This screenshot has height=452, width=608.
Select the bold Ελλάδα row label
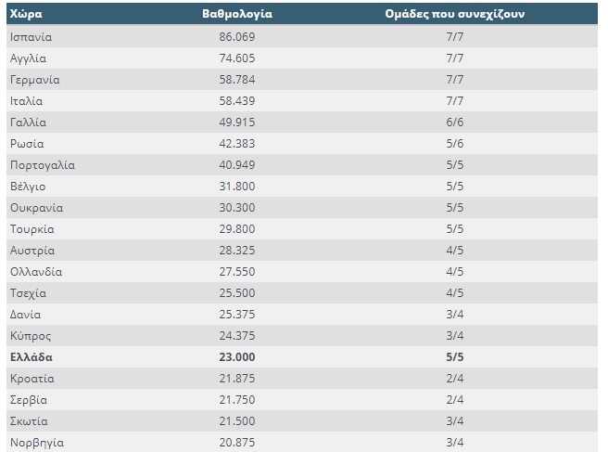(x=32, y=357)
